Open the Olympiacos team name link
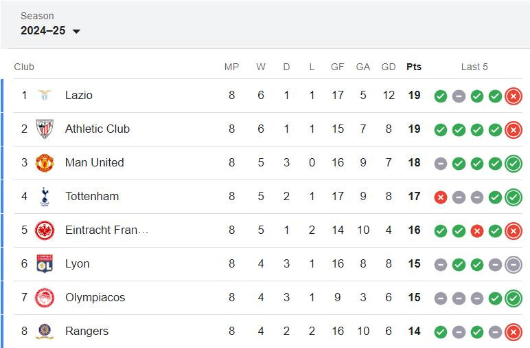The height and width of the screenshot is (348, 530). click(x=95, y=297)
